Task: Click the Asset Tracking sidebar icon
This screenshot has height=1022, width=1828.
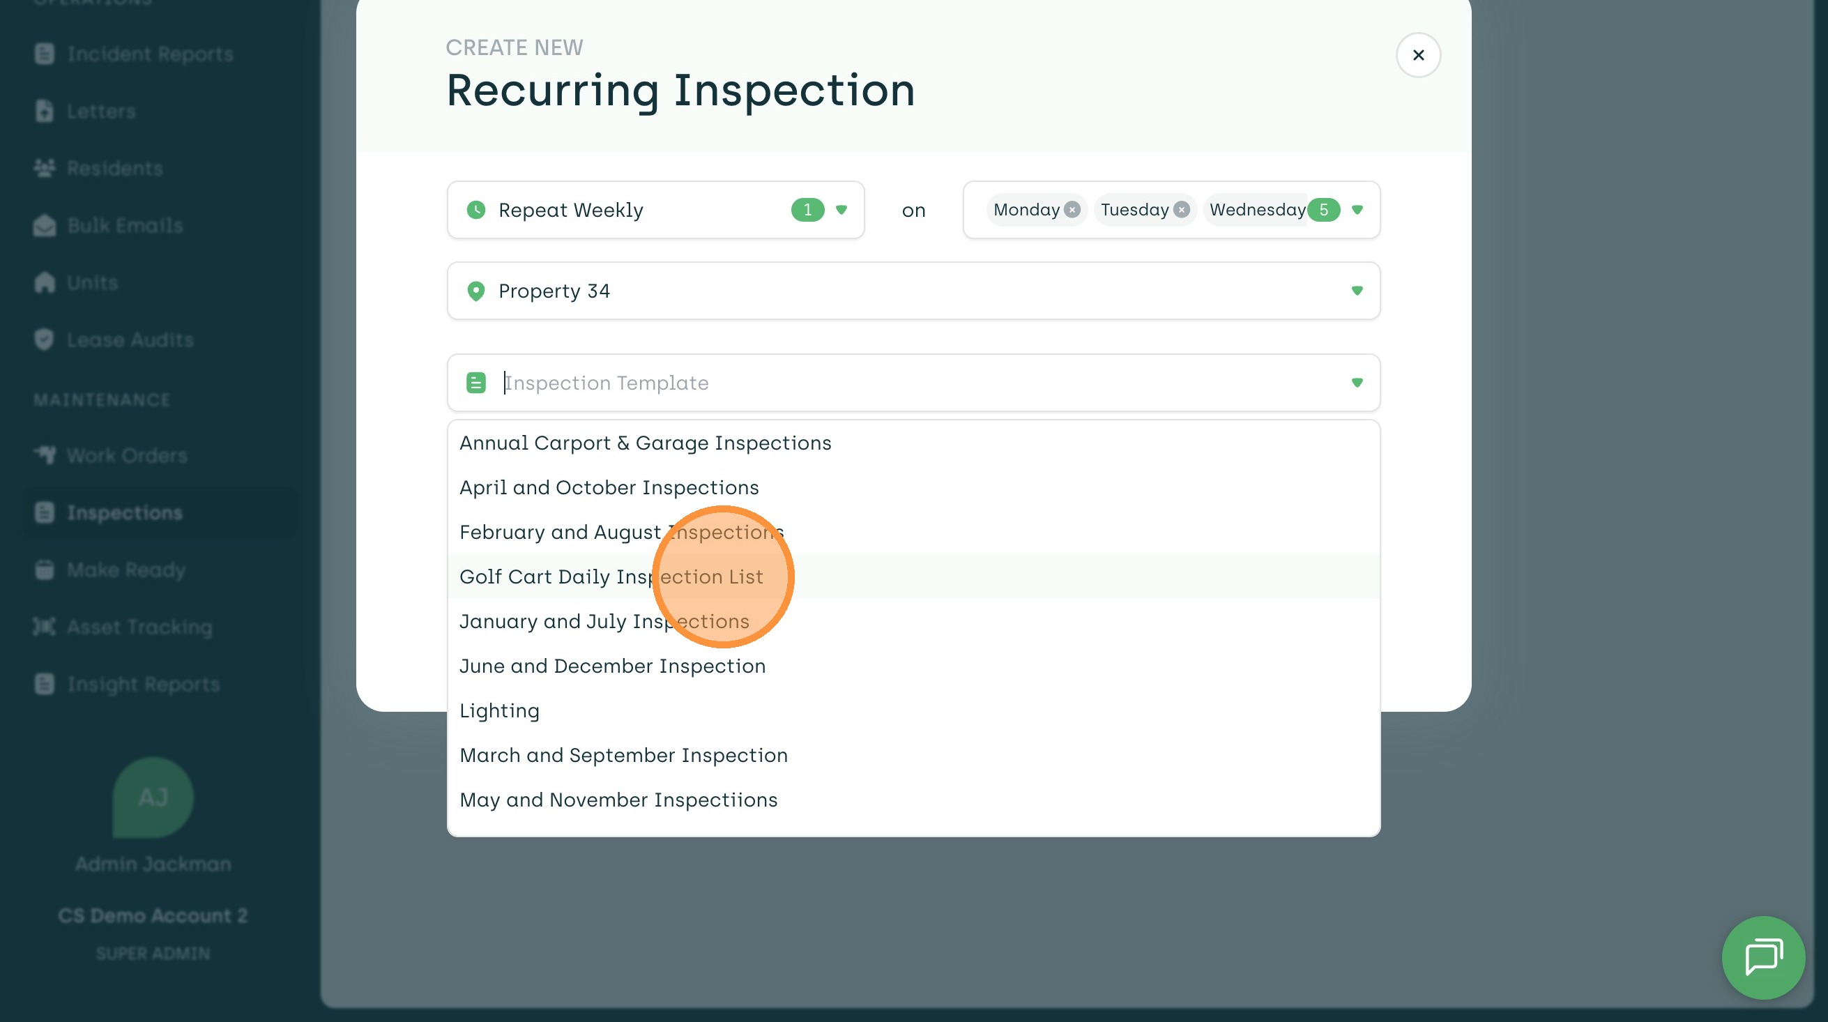Action: click(x=44, y=627)
